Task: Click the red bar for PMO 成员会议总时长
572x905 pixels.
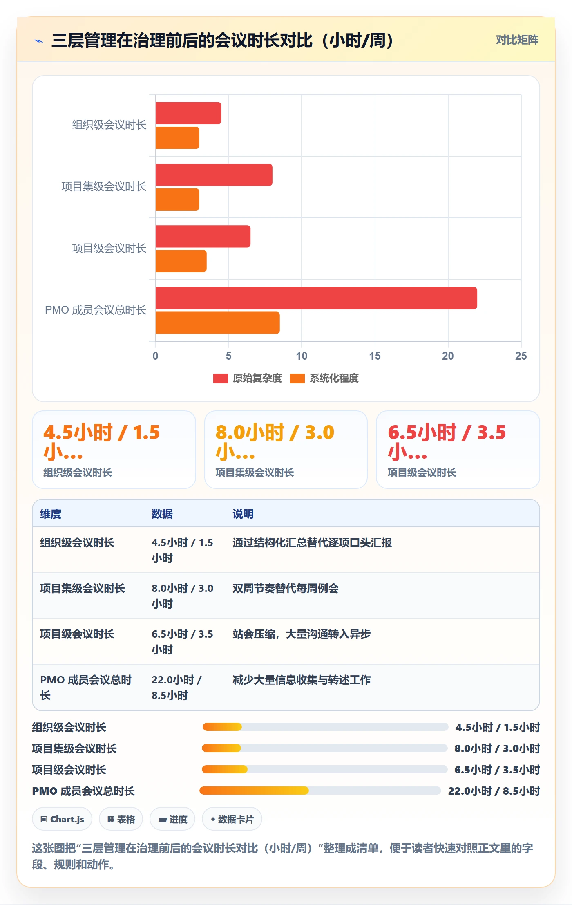Action: (x=316, y=298)
